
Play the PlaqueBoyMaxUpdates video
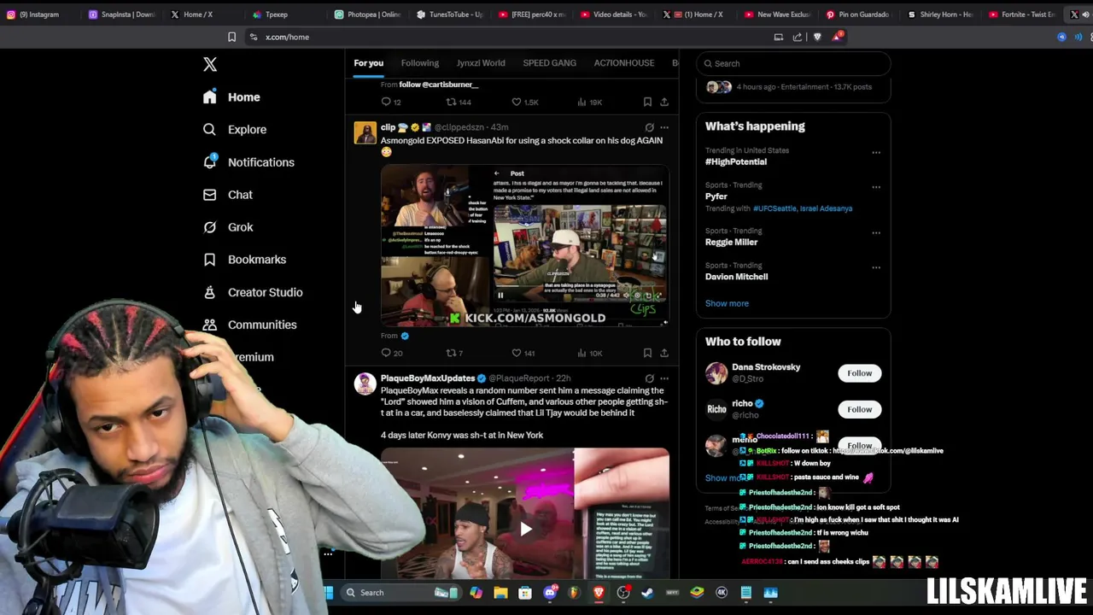(x=525, y=530)
